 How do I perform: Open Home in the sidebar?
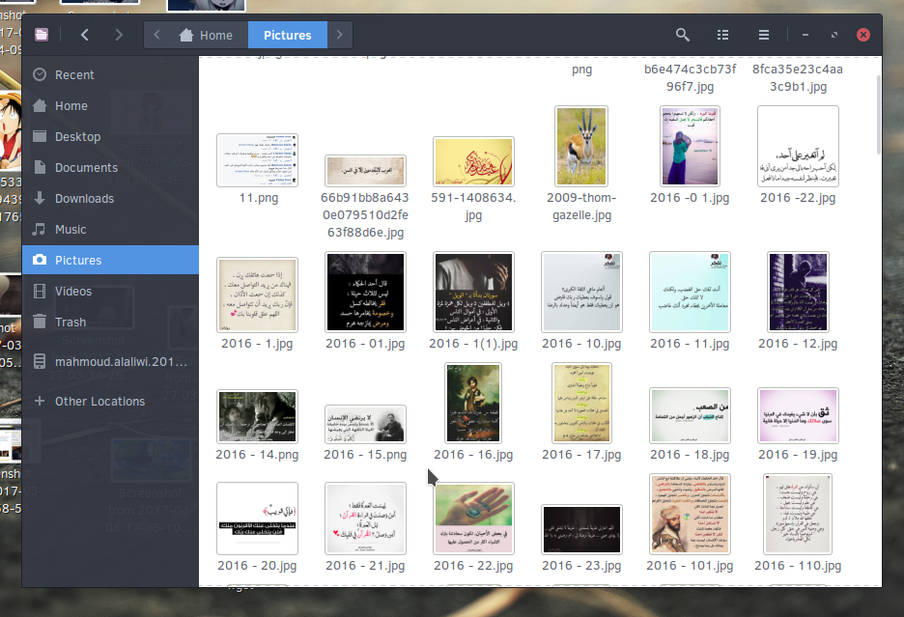110,105
